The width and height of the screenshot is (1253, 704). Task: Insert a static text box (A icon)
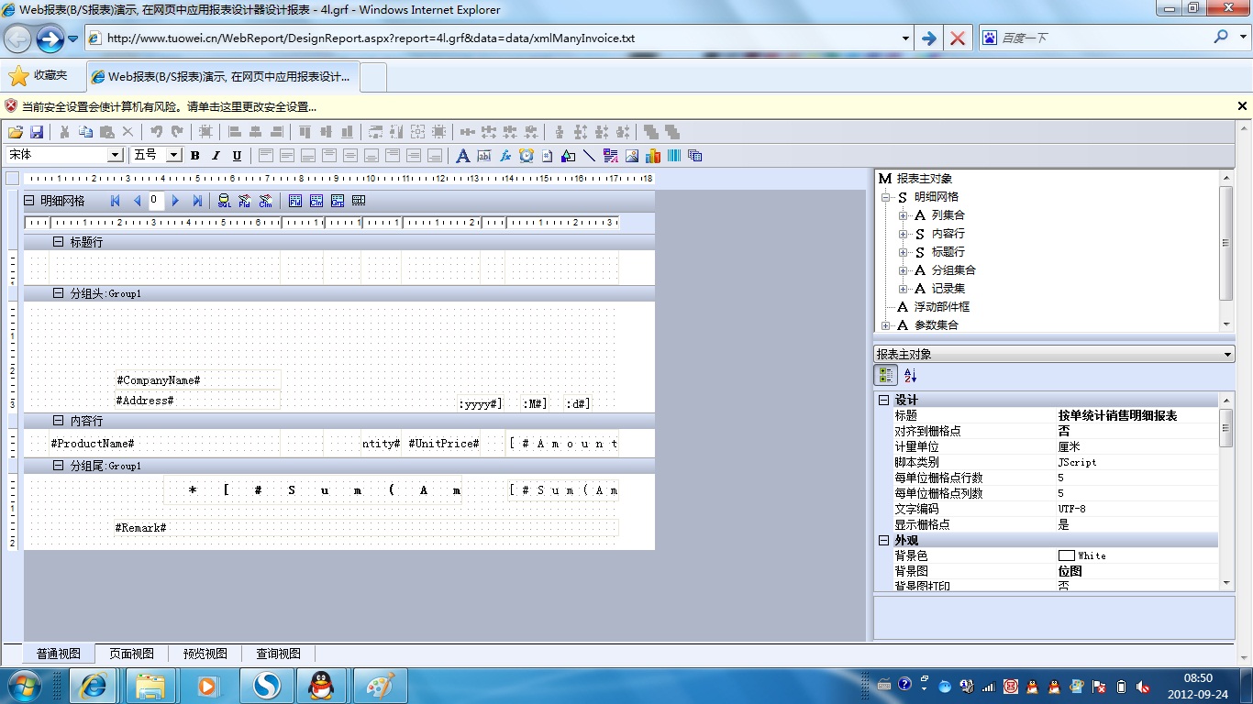[463, 156]
